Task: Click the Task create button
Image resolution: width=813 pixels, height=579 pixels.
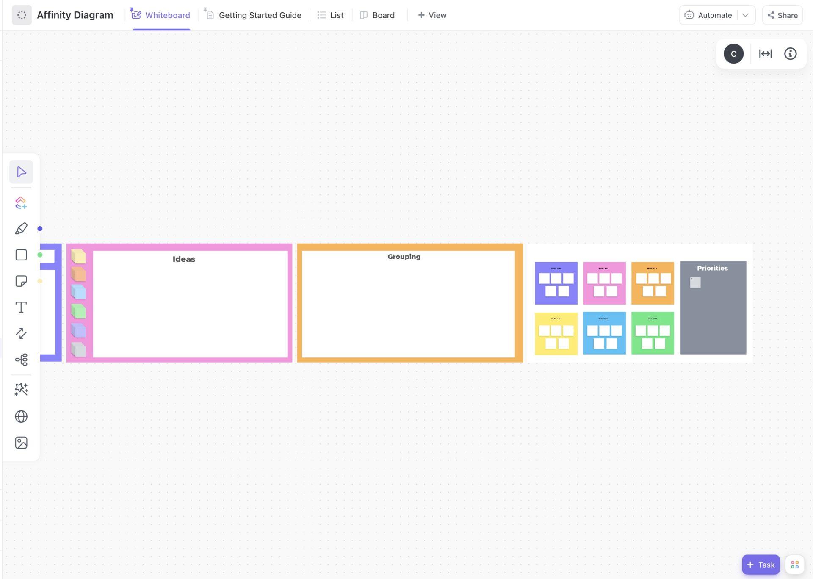Action: 760,565
